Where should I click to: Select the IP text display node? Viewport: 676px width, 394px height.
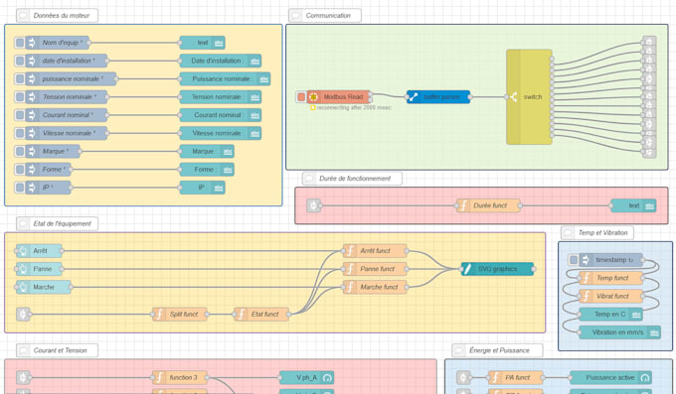pyautogui.click(x=202, y=188)
